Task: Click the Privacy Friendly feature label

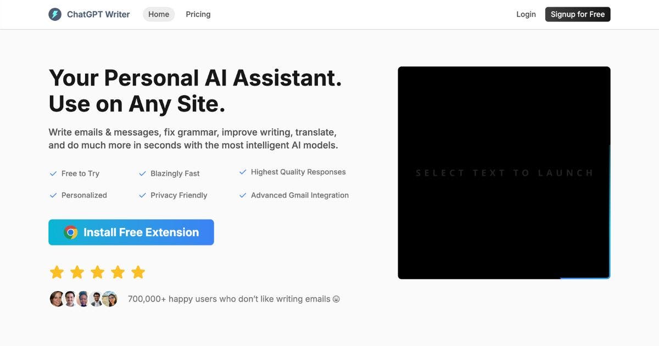Action: click(178, 195)
